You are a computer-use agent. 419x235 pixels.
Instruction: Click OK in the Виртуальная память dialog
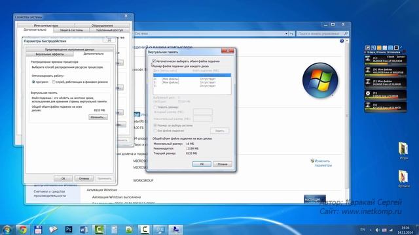[x=202, y=164]
